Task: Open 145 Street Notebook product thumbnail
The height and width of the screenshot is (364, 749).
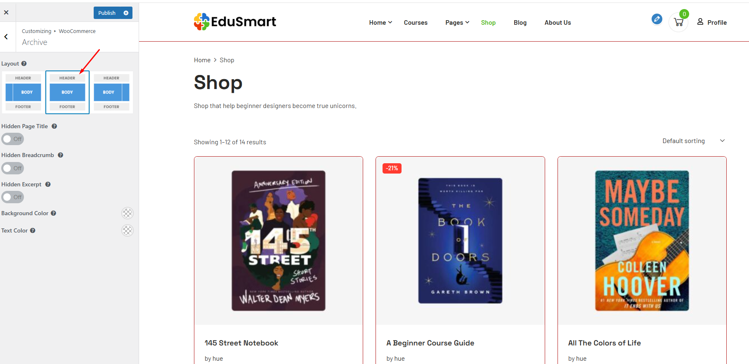Action: point(279,241)
